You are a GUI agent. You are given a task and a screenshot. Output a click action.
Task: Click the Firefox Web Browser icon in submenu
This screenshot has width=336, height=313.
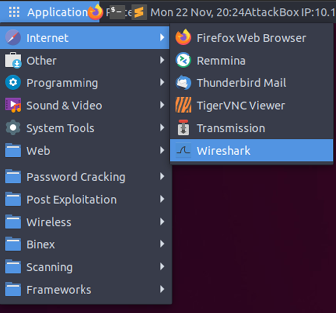point(183,37)
